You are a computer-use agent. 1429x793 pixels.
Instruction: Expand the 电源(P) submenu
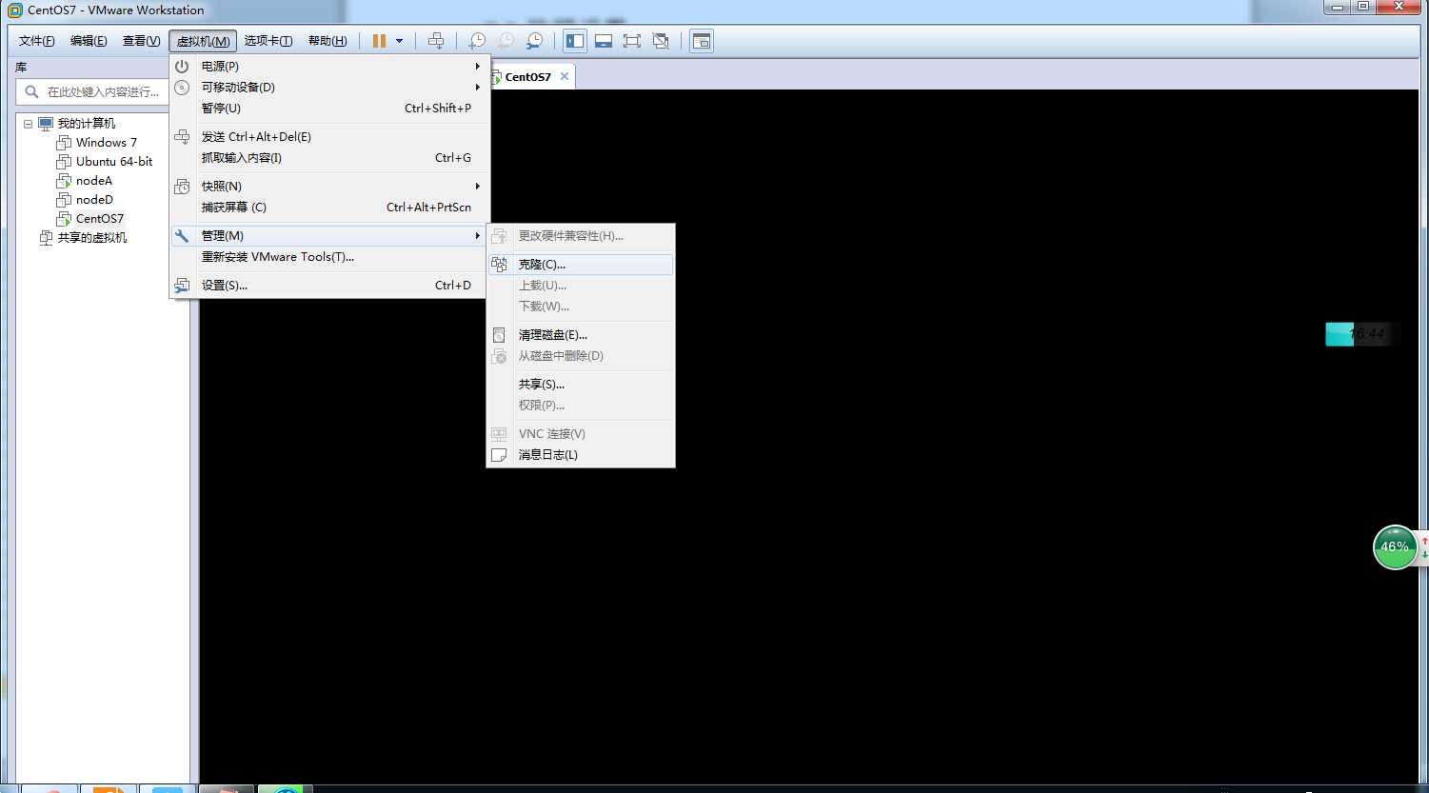pyautogui.click(x=329, y=67)
